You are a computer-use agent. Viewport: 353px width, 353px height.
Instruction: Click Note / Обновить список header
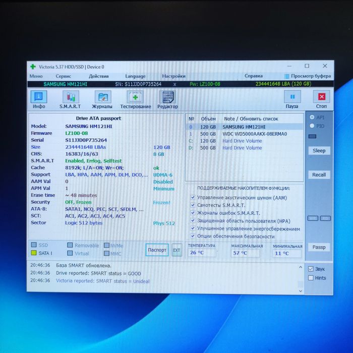[x=251, y=119]
